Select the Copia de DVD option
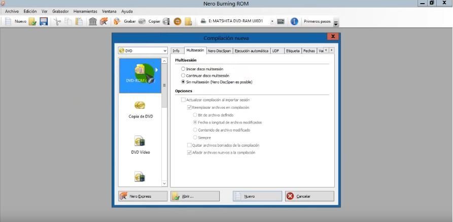The width and height of the screenshot is (453, 222). tap(140, 109)
